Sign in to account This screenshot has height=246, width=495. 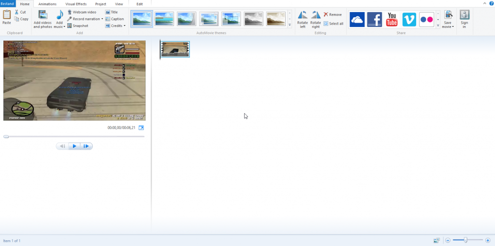tap(465, 19)
